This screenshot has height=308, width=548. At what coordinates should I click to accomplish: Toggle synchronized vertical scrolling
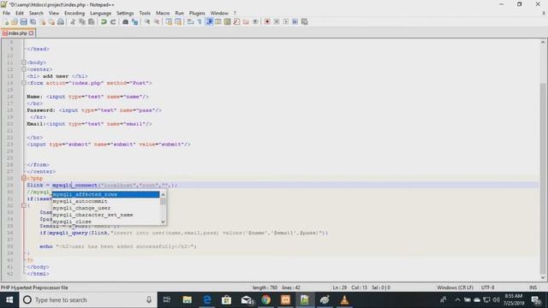point(169,22)
